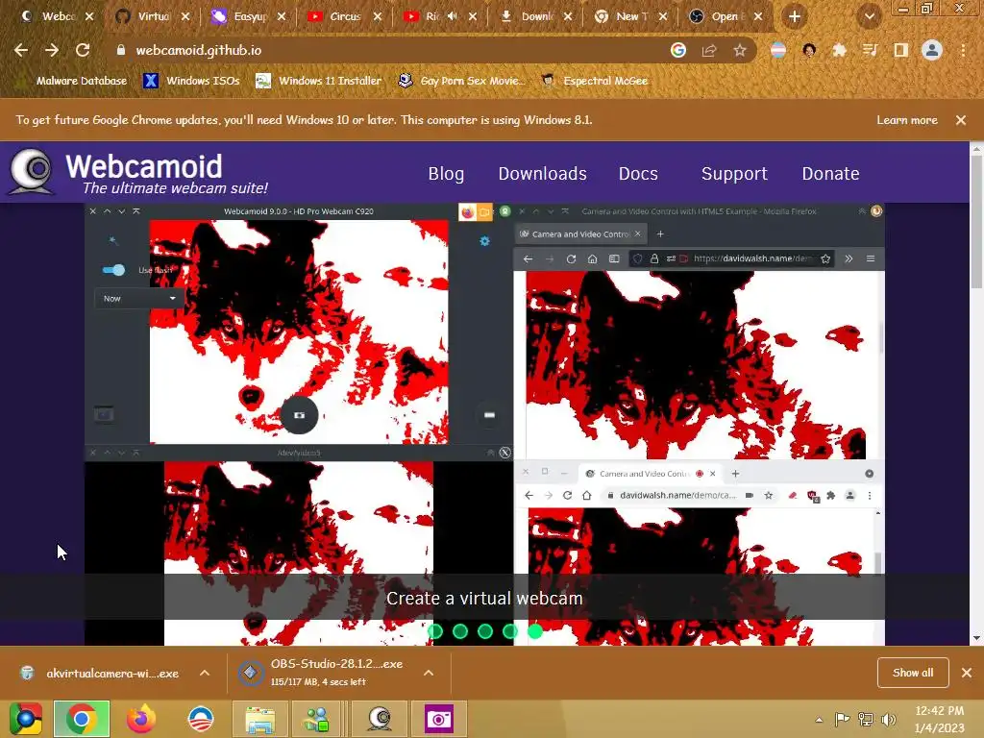This screenshot has height=738, width=984.
Task: Go forward in Chrome navigation
Action: (52, 50)
